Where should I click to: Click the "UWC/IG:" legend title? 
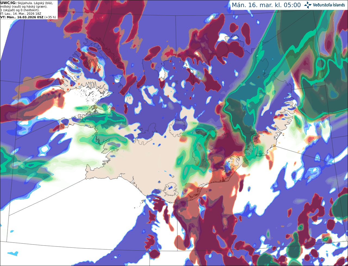click(8, 3)
